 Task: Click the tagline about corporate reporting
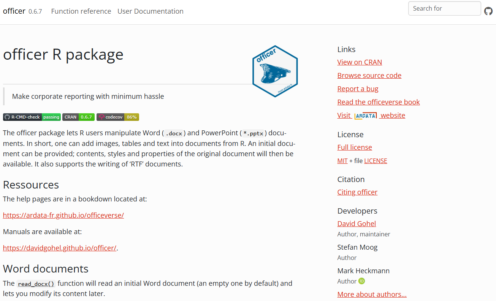pos(88,97)
